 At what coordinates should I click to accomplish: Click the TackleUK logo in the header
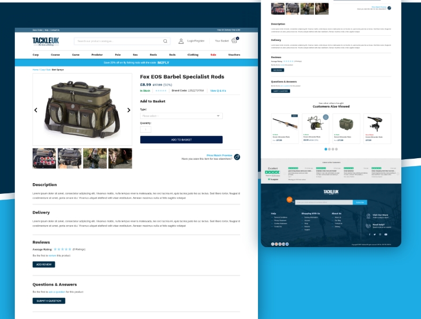[46, 42]
